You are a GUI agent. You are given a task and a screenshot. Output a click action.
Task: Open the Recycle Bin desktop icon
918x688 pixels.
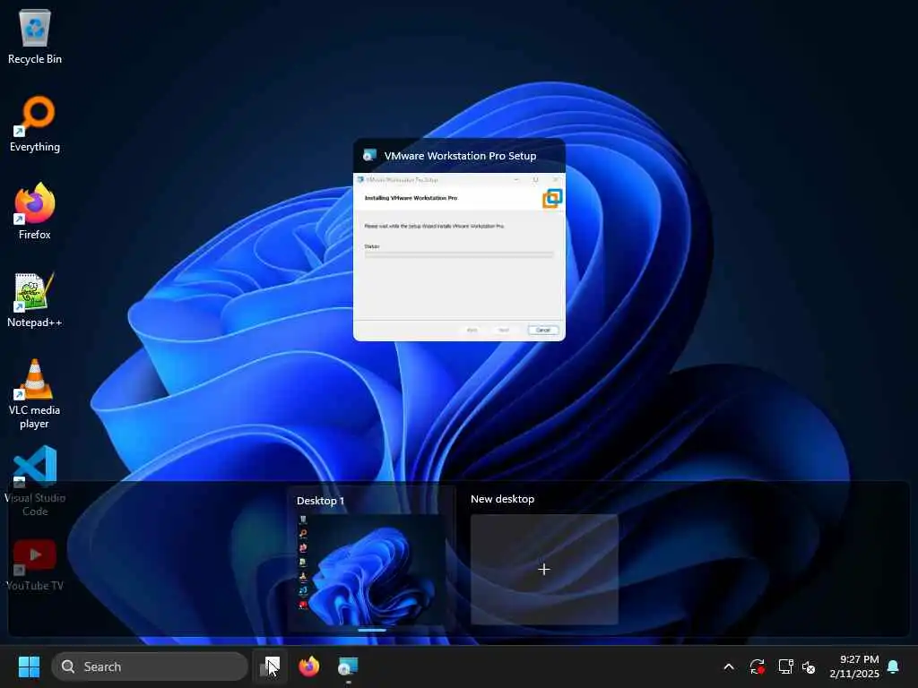[35, 36]
